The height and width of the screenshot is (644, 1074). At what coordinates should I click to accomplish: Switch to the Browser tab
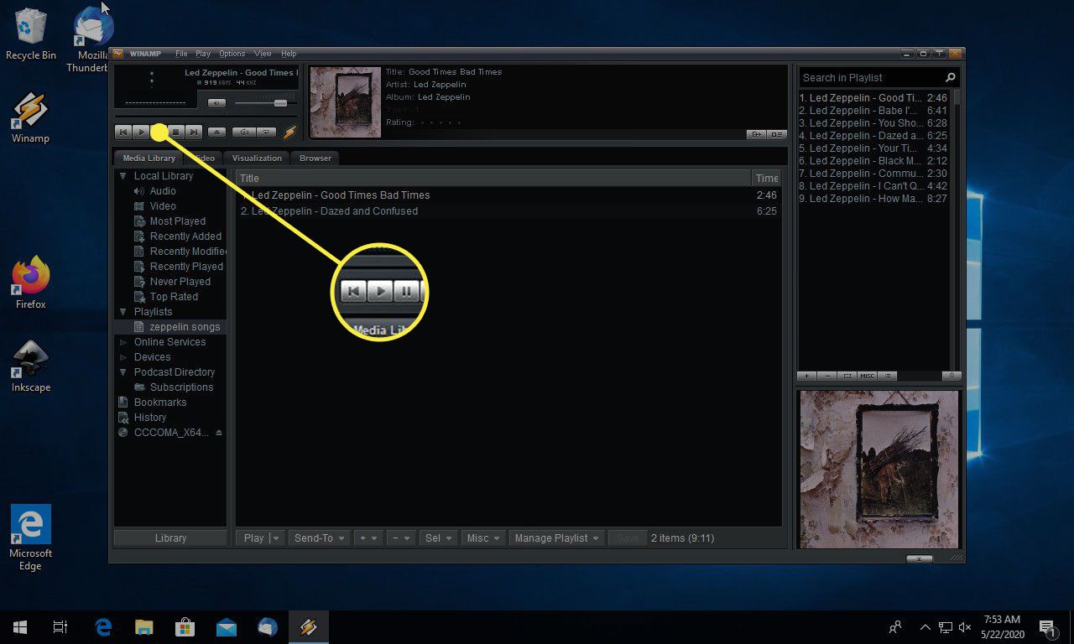click(x=315, y=158)
